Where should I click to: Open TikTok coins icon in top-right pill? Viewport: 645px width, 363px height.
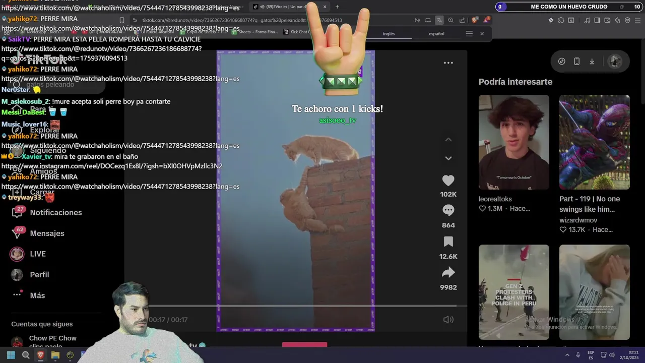click(x=562, y=62)
